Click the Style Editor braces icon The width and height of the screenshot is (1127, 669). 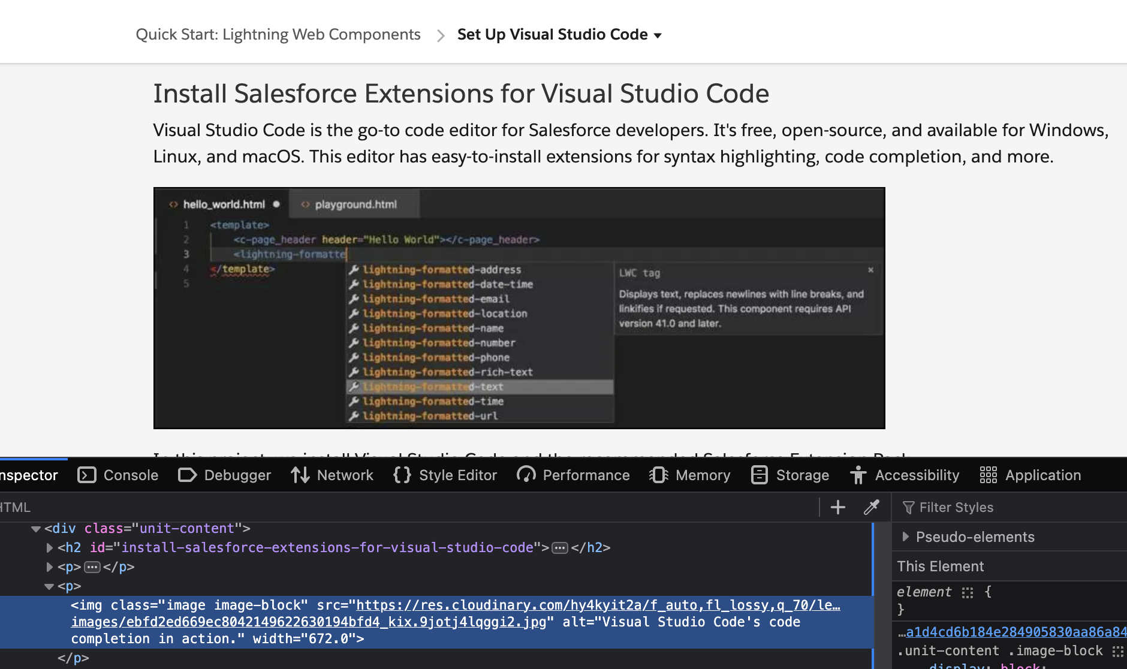(402, 475)
